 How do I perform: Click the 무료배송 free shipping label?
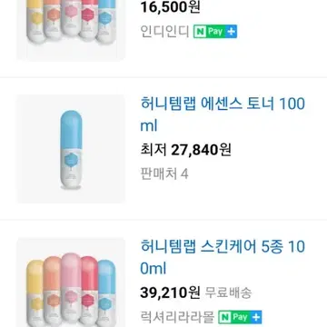(x=228, y=292)
